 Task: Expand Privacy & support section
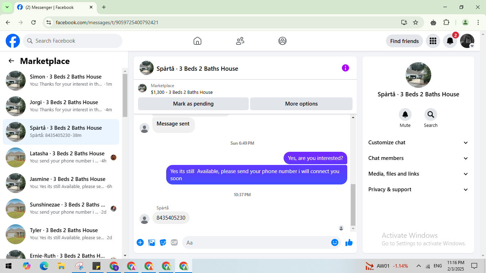click(418, 189)
